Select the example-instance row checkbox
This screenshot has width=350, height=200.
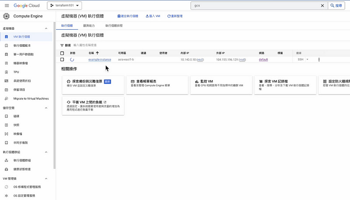(x=62, y=60)
